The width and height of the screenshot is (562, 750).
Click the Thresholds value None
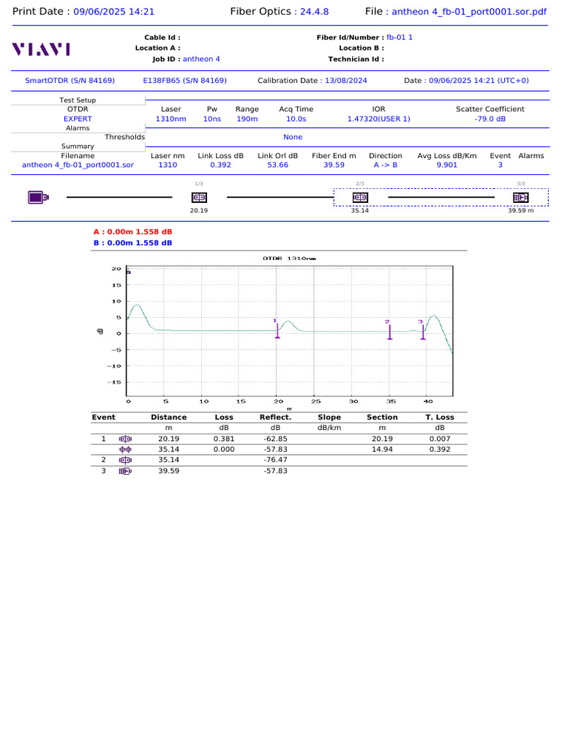293,137
